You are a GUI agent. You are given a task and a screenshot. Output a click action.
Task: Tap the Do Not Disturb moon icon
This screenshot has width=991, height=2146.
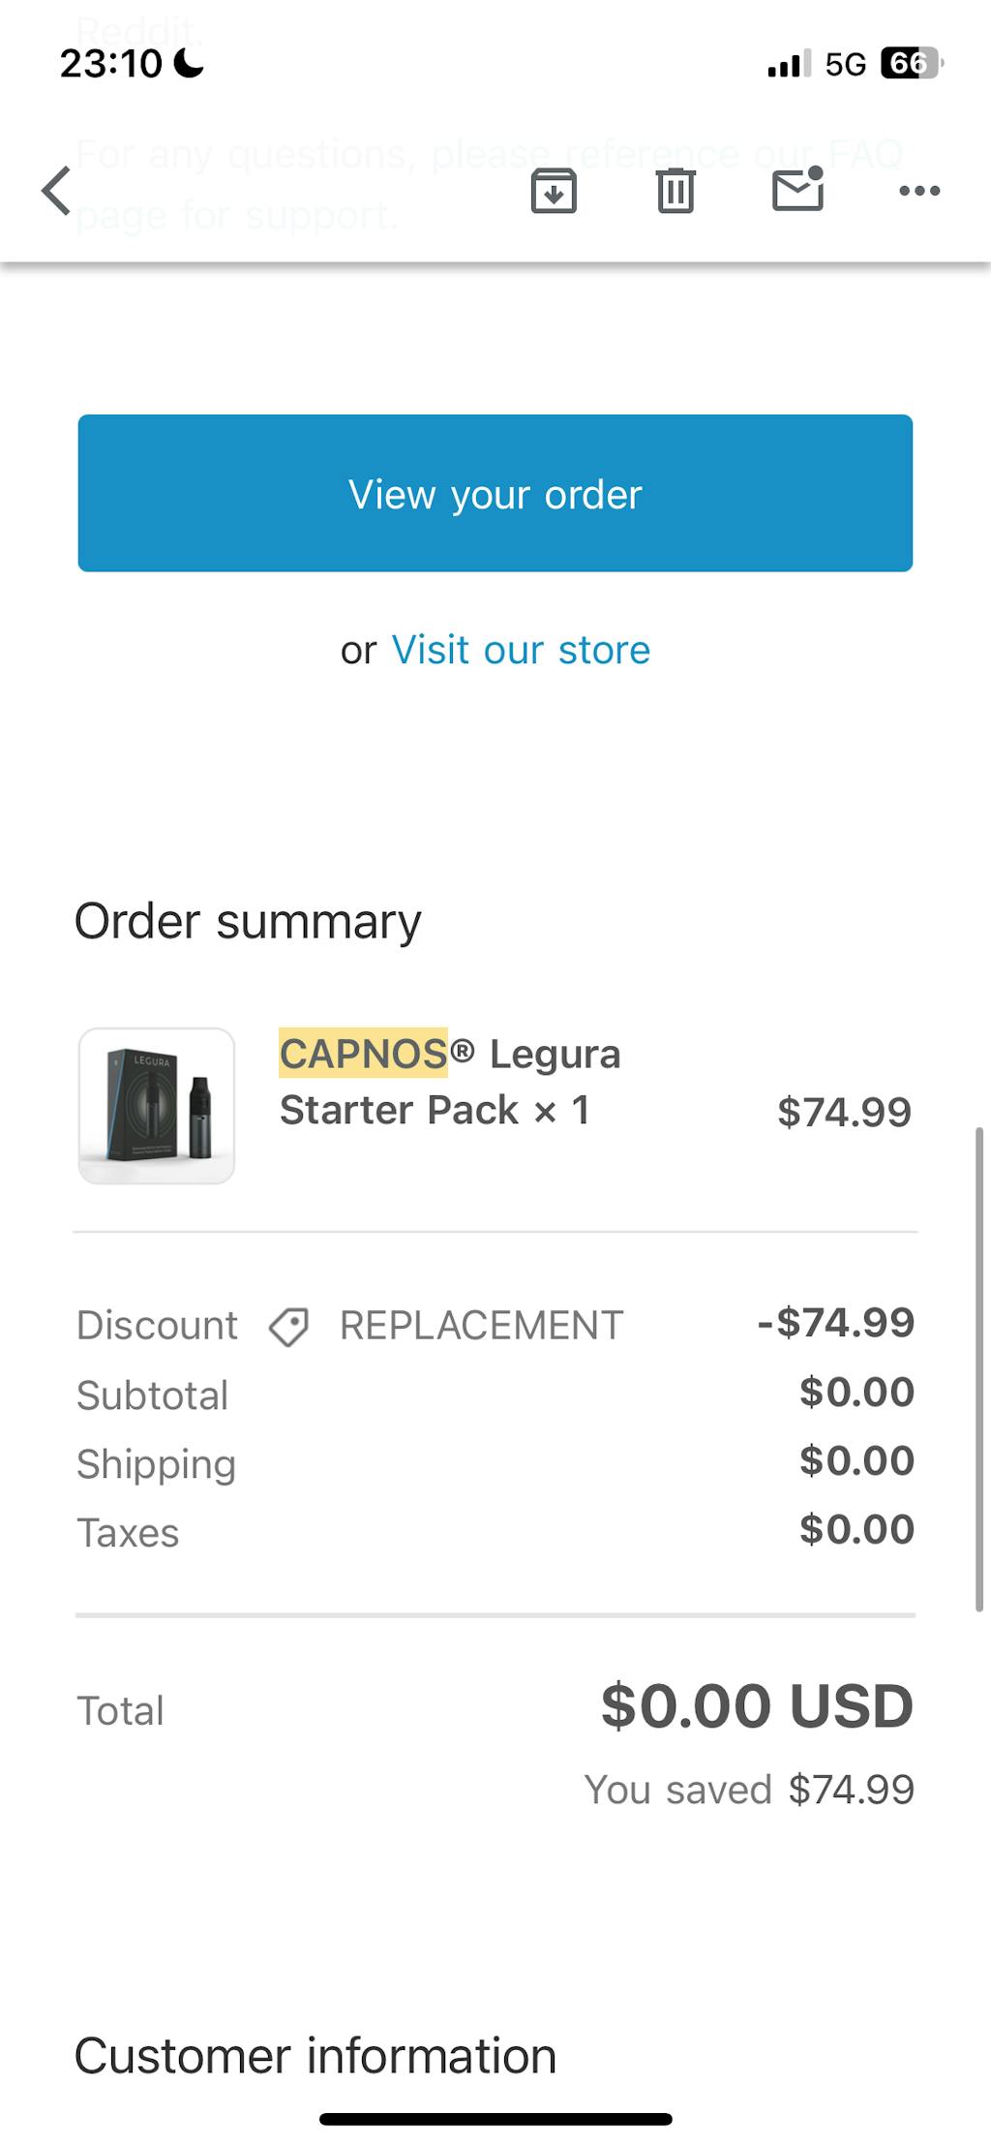(187, 64)
